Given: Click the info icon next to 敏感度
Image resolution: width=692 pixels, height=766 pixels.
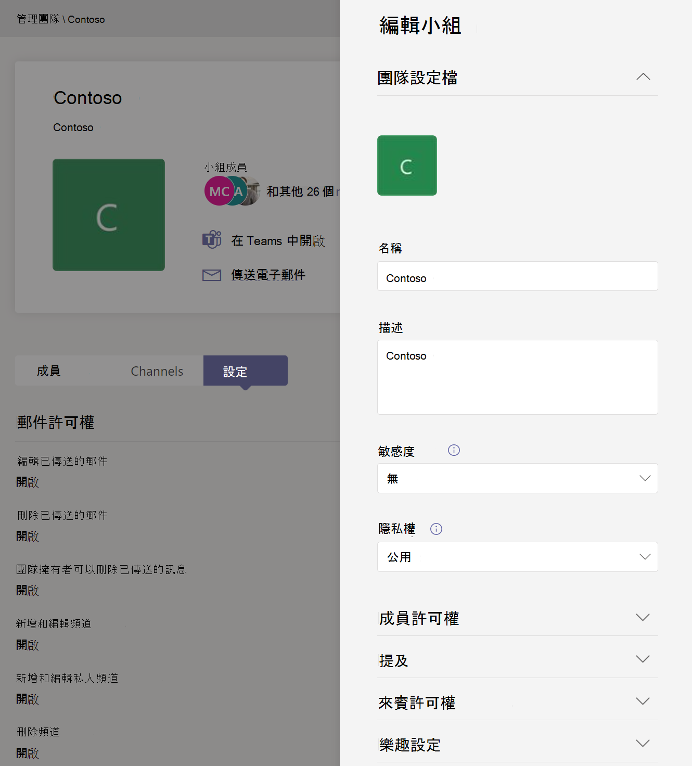Looking at the screenshot, I should click(x=454, y=450).
